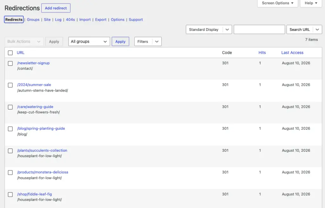This screenshot has height=208, width=325.
Task: Check the /care/watering-guide row checkbox
Action: click(x=10, y=107)
